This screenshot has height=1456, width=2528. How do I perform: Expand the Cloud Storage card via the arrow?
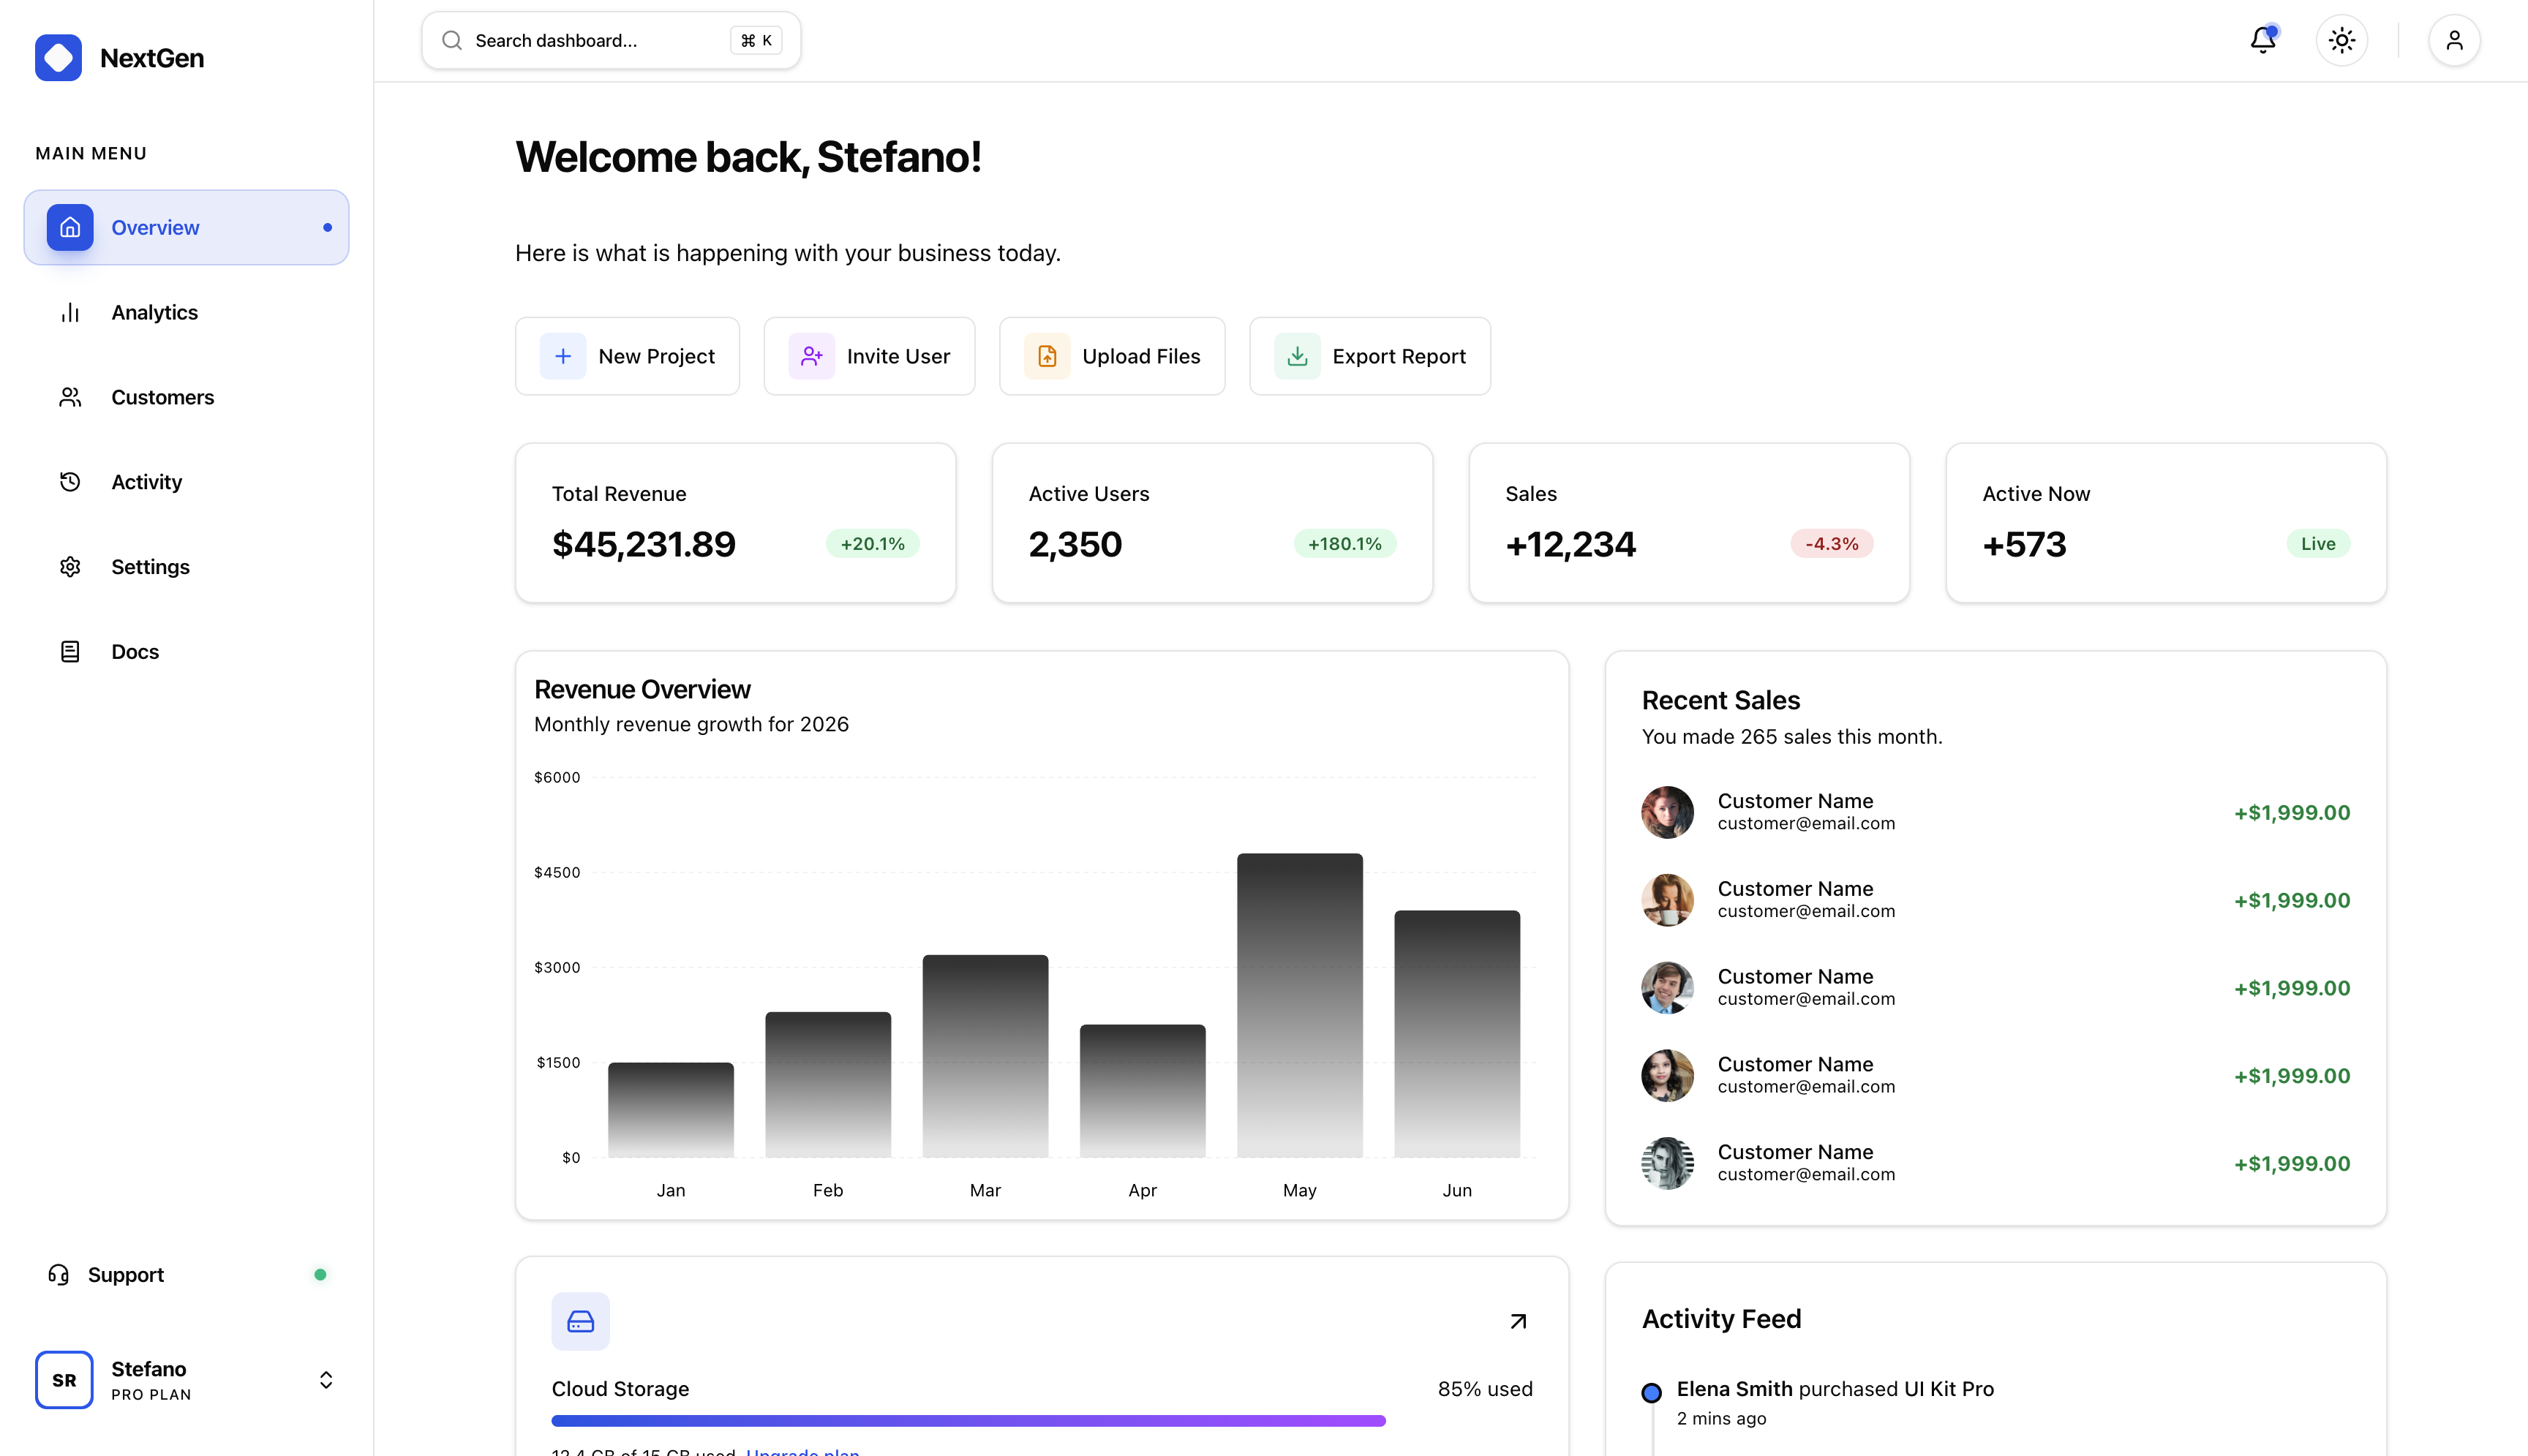[x=1517, y=1320]
